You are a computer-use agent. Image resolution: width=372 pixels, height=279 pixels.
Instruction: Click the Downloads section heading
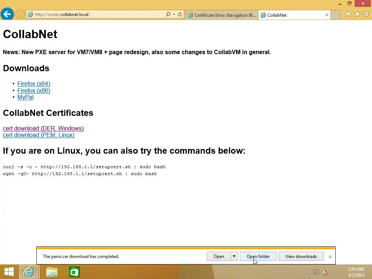26,68
